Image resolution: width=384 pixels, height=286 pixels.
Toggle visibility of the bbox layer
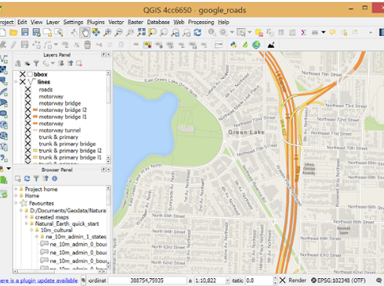(23, 74)
